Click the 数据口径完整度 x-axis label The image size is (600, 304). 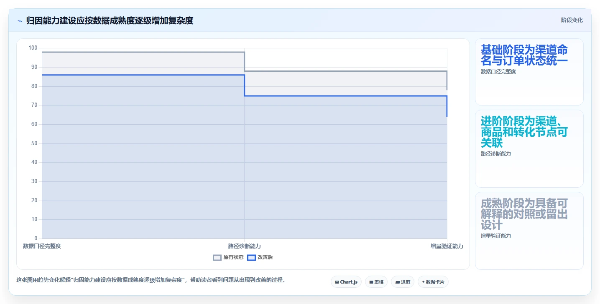click(42, 246)
